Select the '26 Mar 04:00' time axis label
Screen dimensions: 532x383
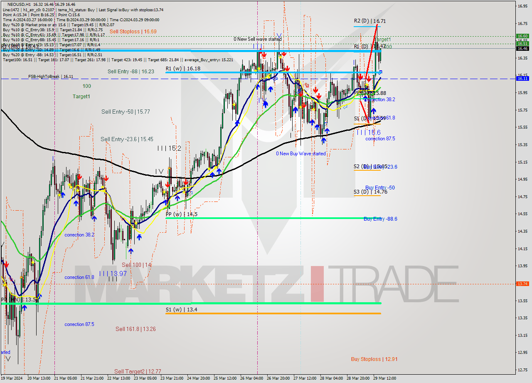[252, 378]
